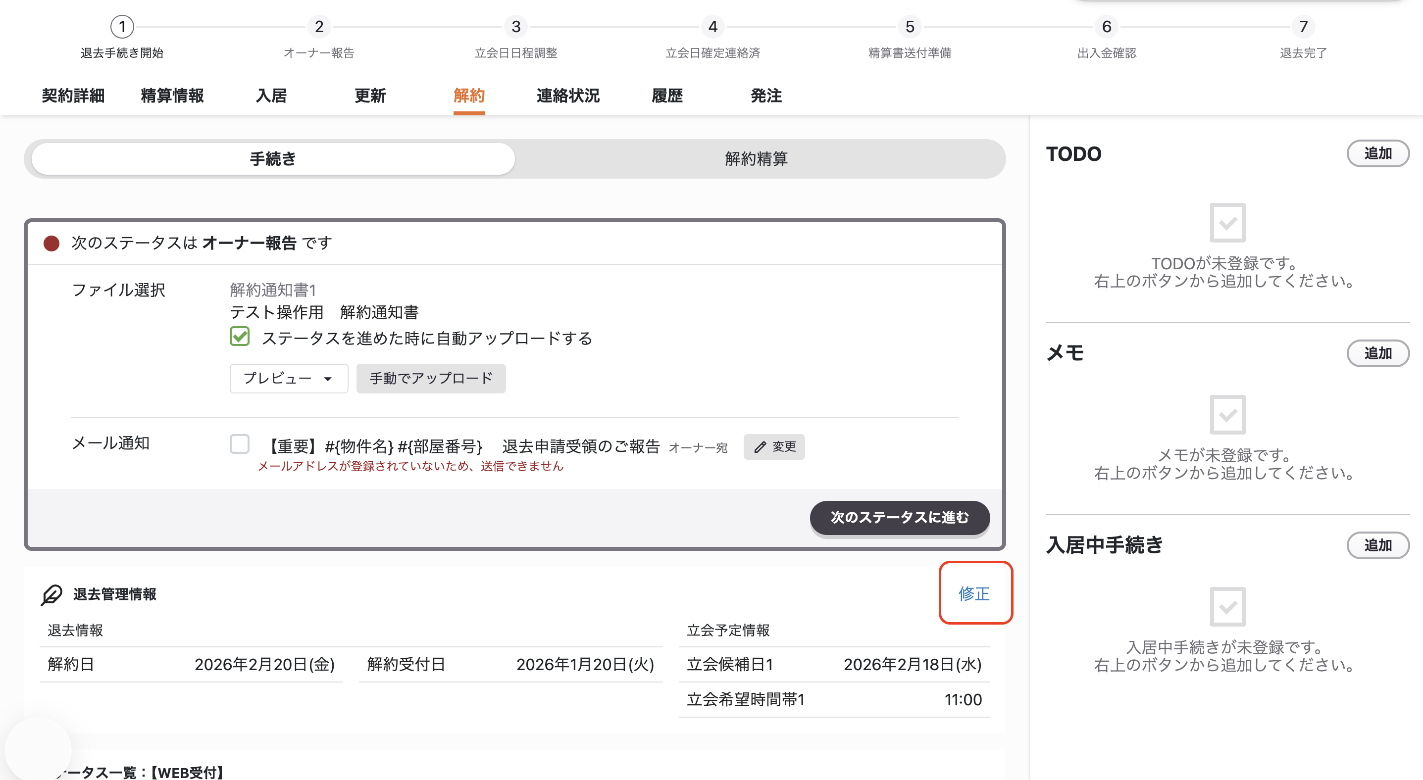The height and width of the screenshot is (780, 1423).
Task: Select the 手続き segment
Action: point(273,159)
